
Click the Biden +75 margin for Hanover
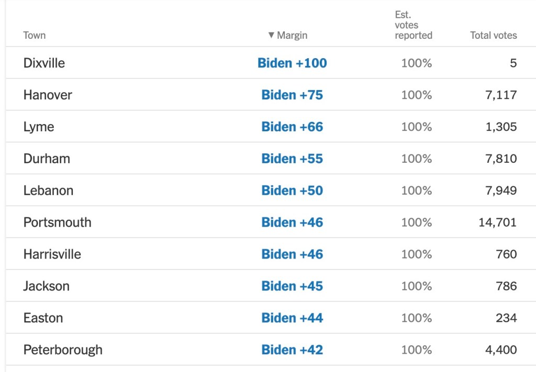click(292, 95)
